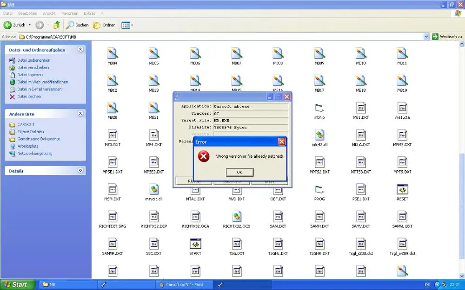Click Datei löschen link
The width and height of the screenshot is (465, 290).
coord(29,97)
